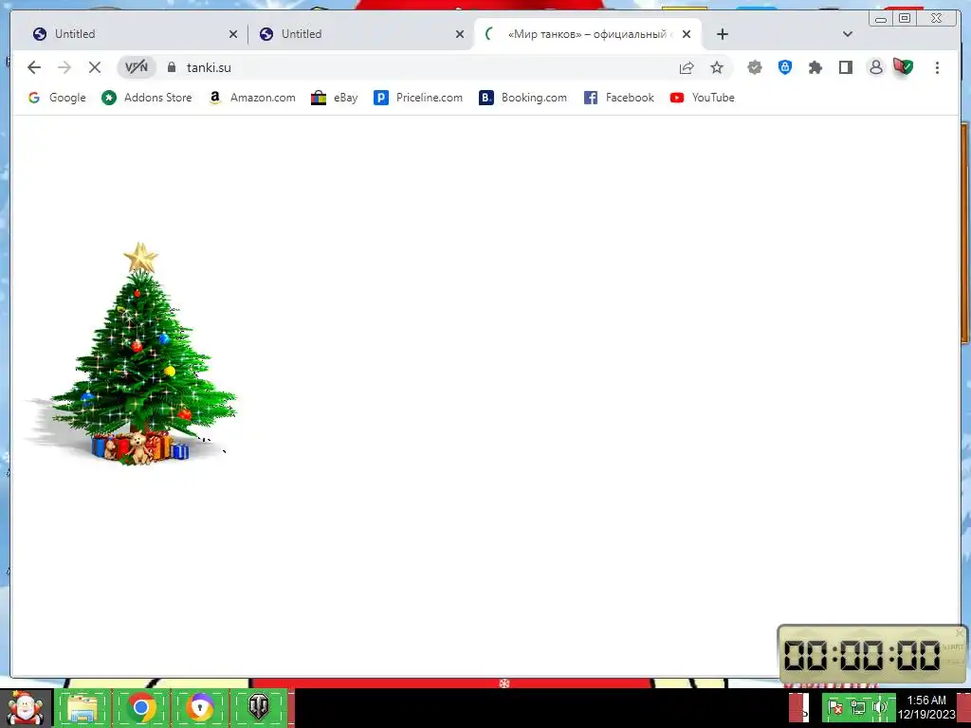
Task: Open the Chrome three-dot menu
Action: (937, 67)
